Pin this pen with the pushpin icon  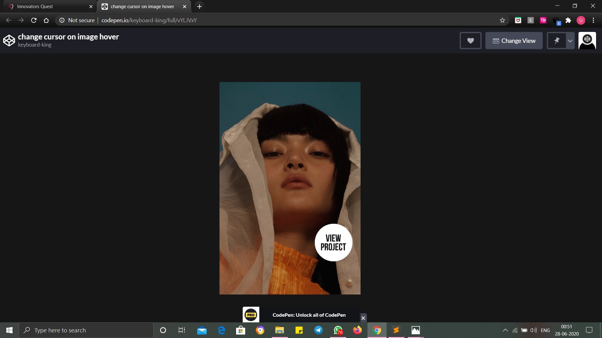tap(557, 41)
